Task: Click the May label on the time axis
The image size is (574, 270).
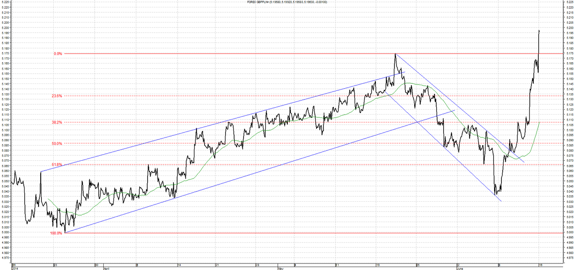Action: coord(281,268)
